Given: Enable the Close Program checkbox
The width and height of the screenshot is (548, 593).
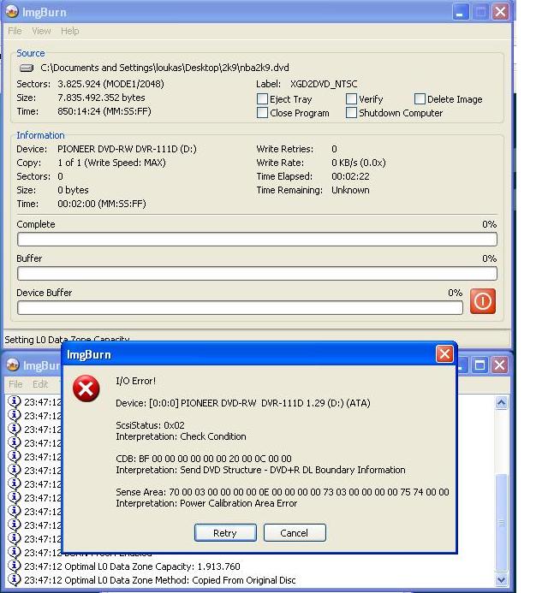Looking at the screenshot, I should tap(262, 113).
